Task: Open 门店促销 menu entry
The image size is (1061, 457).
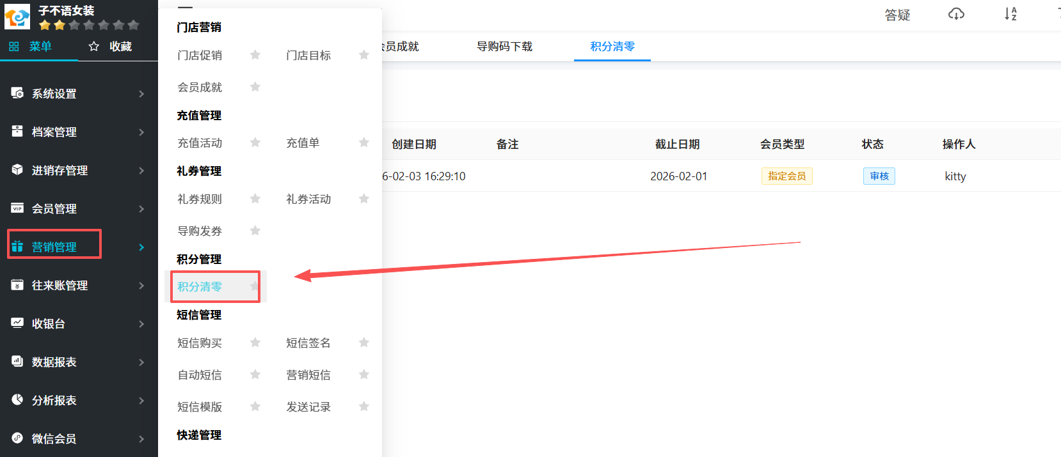Action: [200, 56]
